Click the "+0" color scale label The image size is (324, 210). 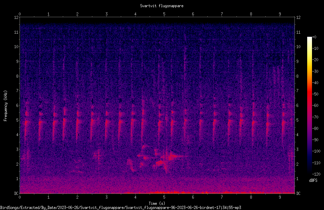tap(314, 37)
